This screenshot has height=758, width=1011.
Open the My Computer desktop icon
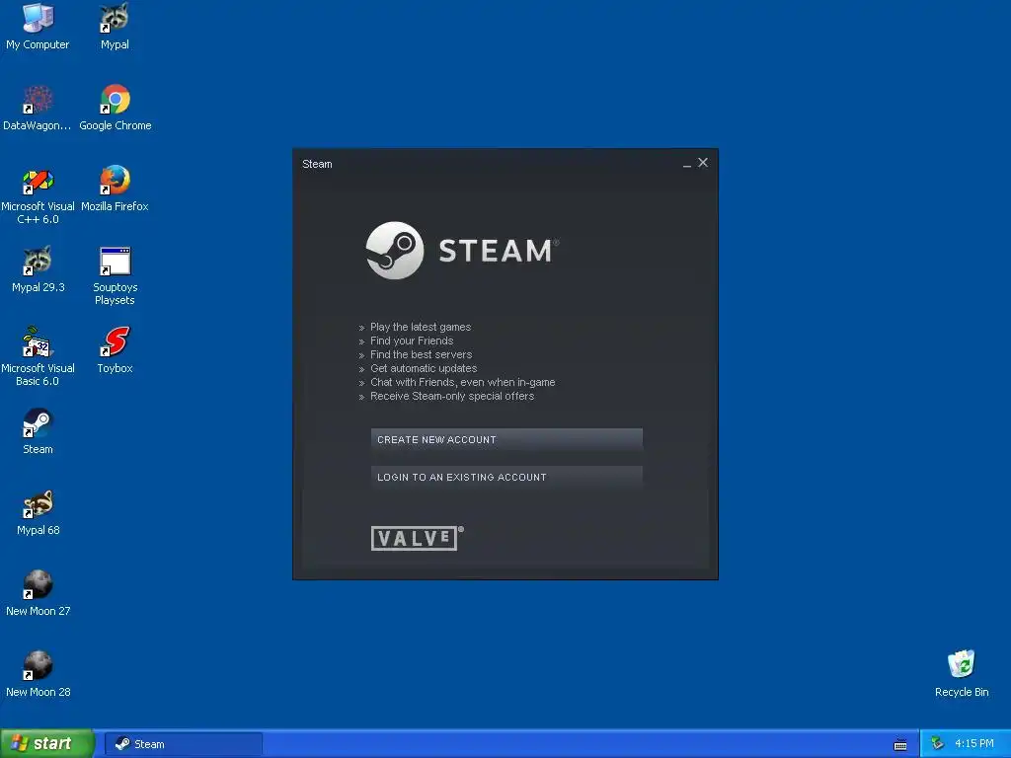tap(38, 26)
